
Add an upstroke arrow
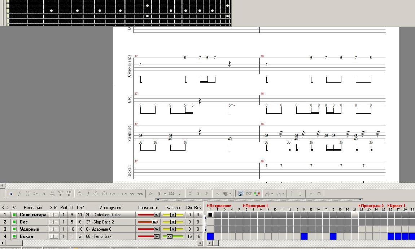pyautogui.click(x=292, y=194)
